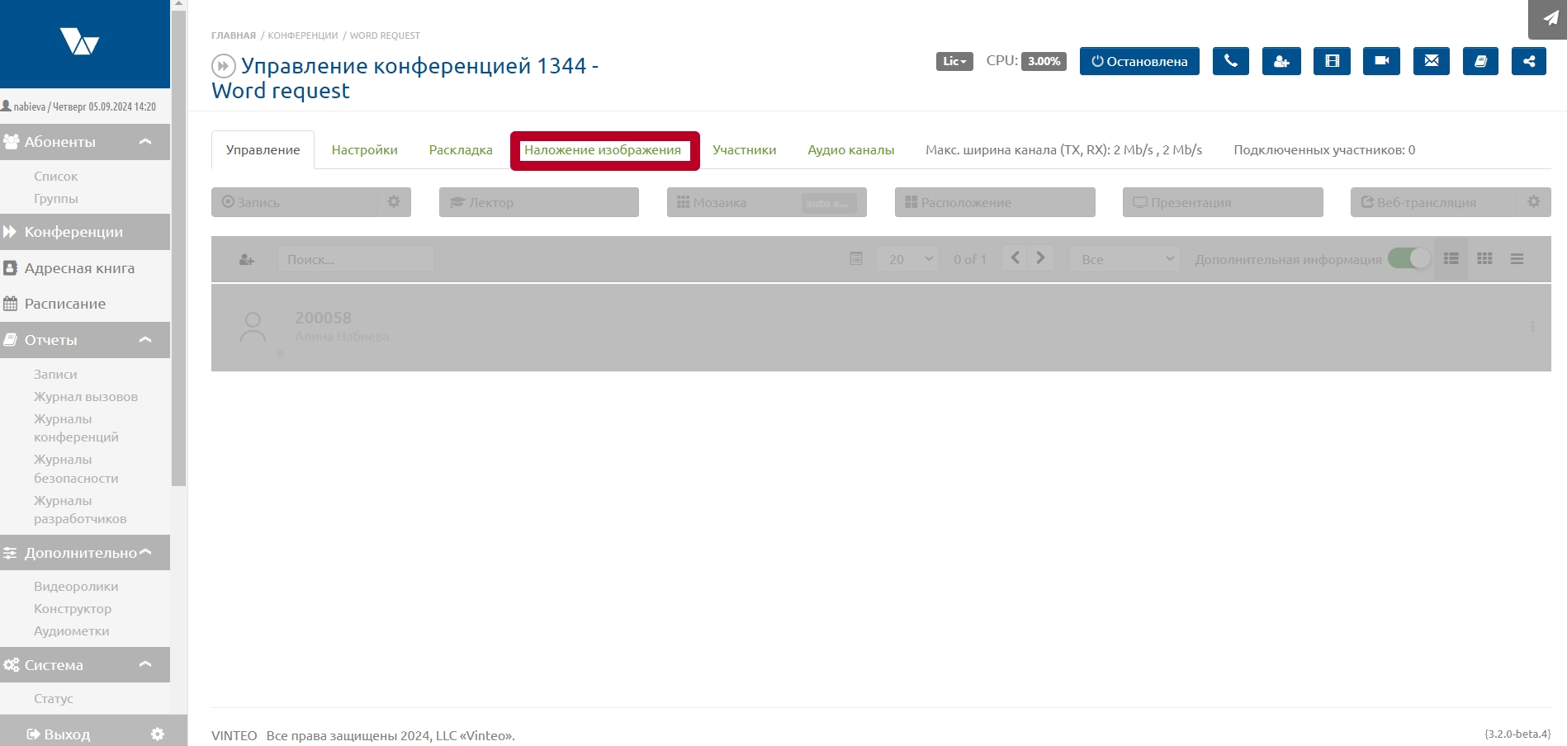The height and width of the screenshot is (746, 1567).
Task: Switch to grid view icon
Action: (1484, 259)
